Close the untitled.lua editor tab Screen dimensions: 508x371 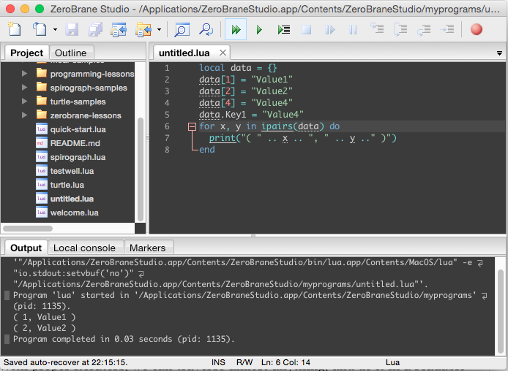(223, 53)
